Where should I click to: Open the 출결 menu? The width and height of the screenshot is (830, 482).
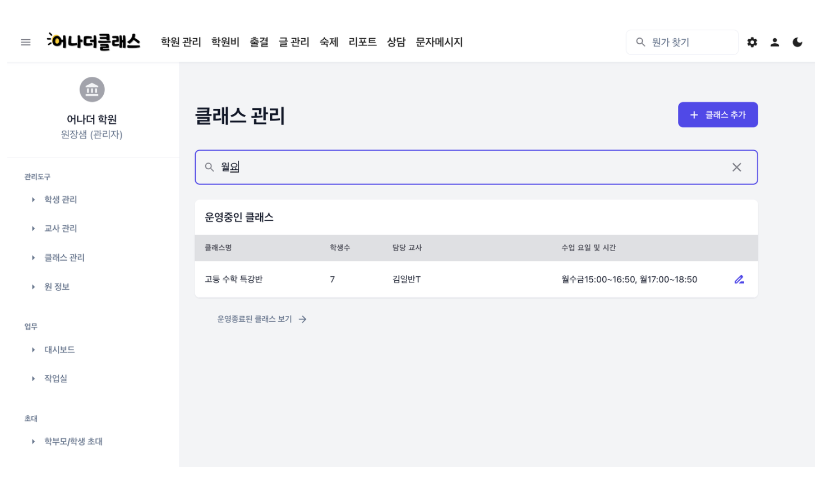(259, 42)
